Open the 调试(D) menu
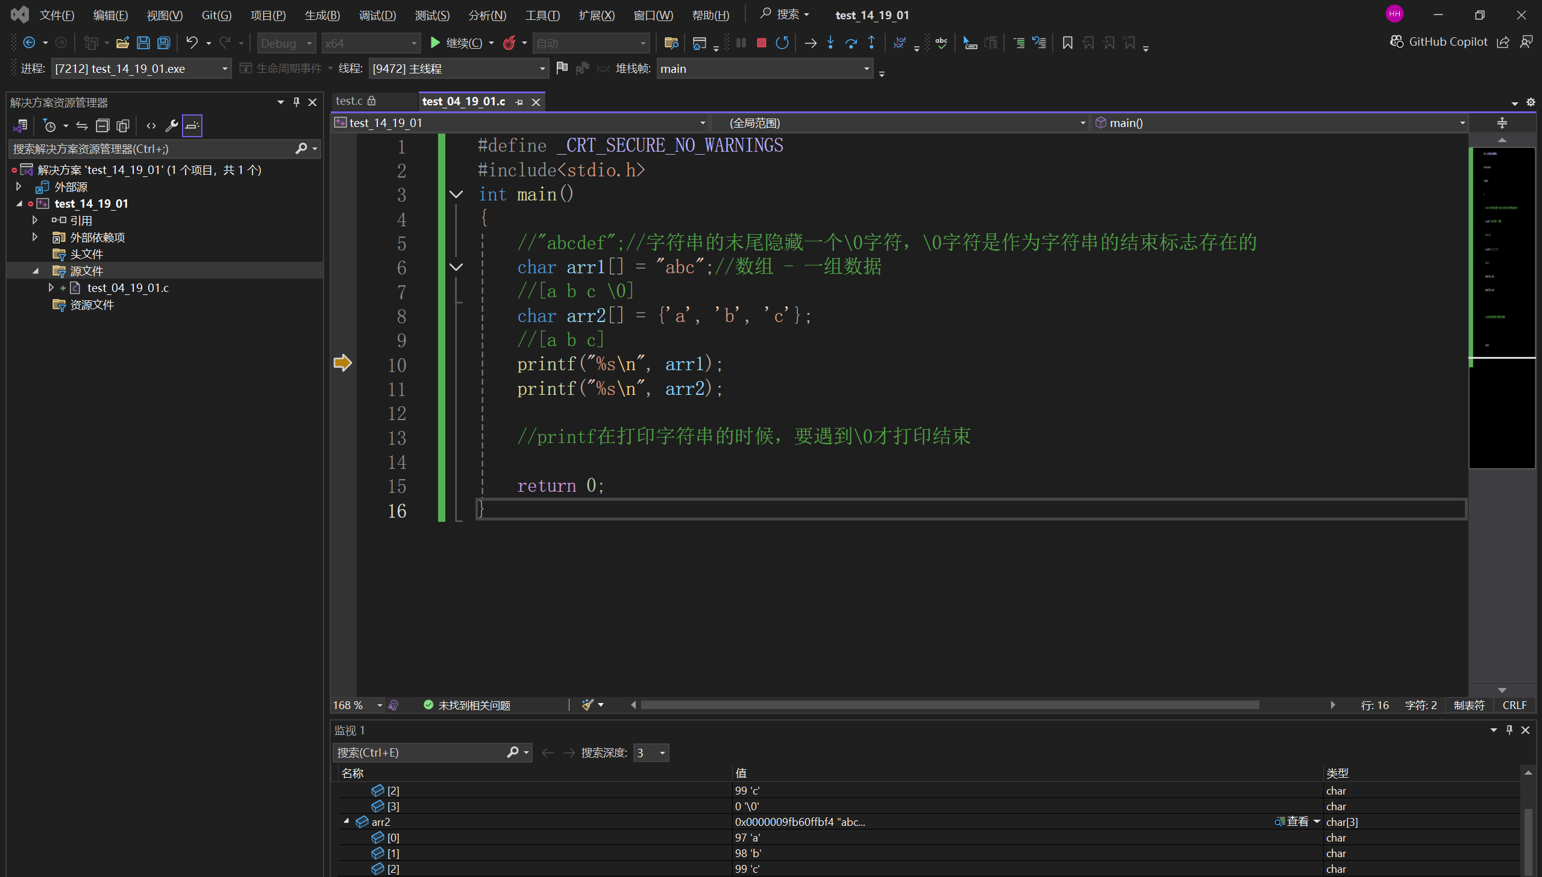 point(377,15)
